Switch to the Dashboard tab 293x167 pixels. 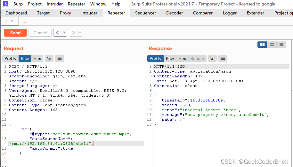16,13
